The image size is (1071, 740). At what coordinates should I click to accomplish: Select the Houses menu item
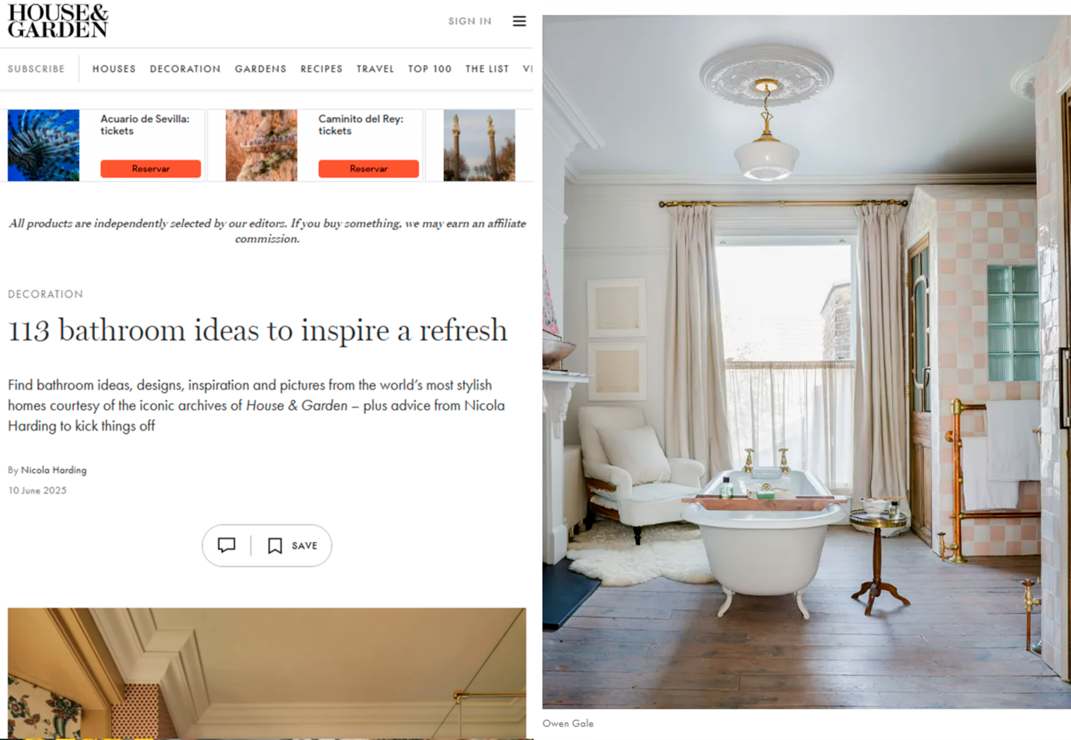click(x=114, y=68)
